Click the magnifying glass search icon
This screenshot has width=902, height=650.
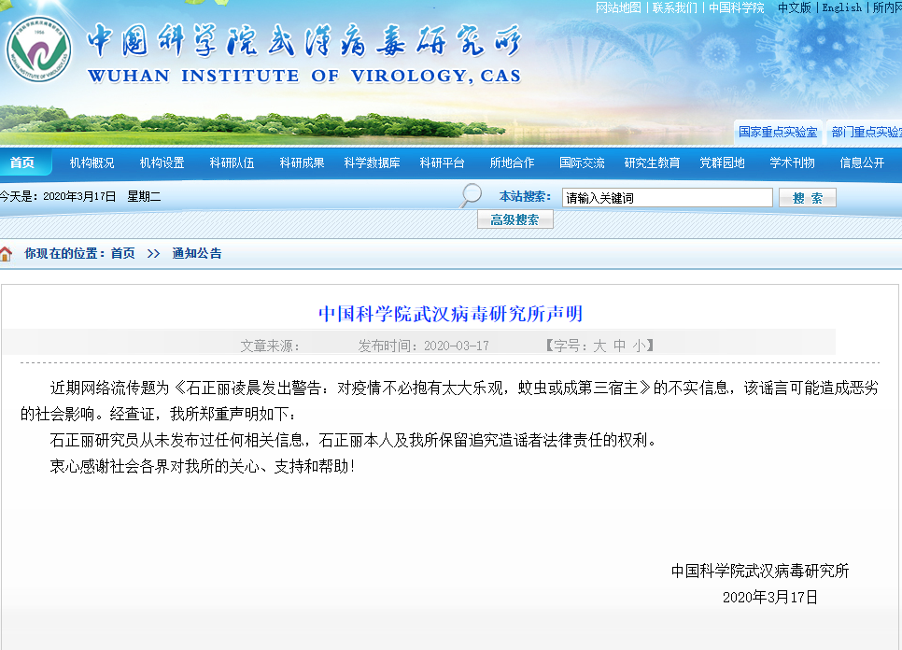click(x=471, y=195)
